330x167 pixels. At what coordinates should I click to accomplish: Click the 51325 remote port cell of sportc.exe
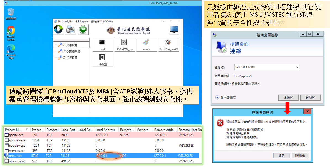pos(124,135)
